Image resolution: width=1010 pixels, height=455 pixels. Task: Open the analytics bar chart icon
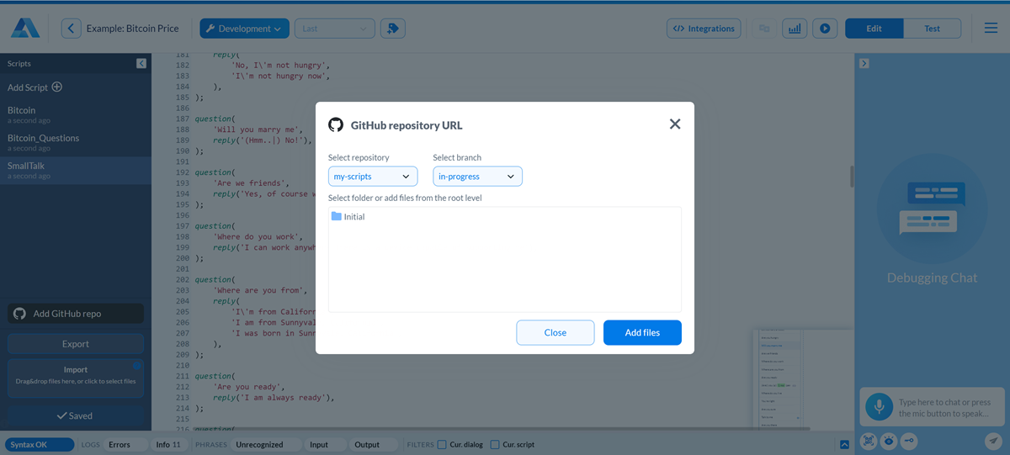coord(794,29)
